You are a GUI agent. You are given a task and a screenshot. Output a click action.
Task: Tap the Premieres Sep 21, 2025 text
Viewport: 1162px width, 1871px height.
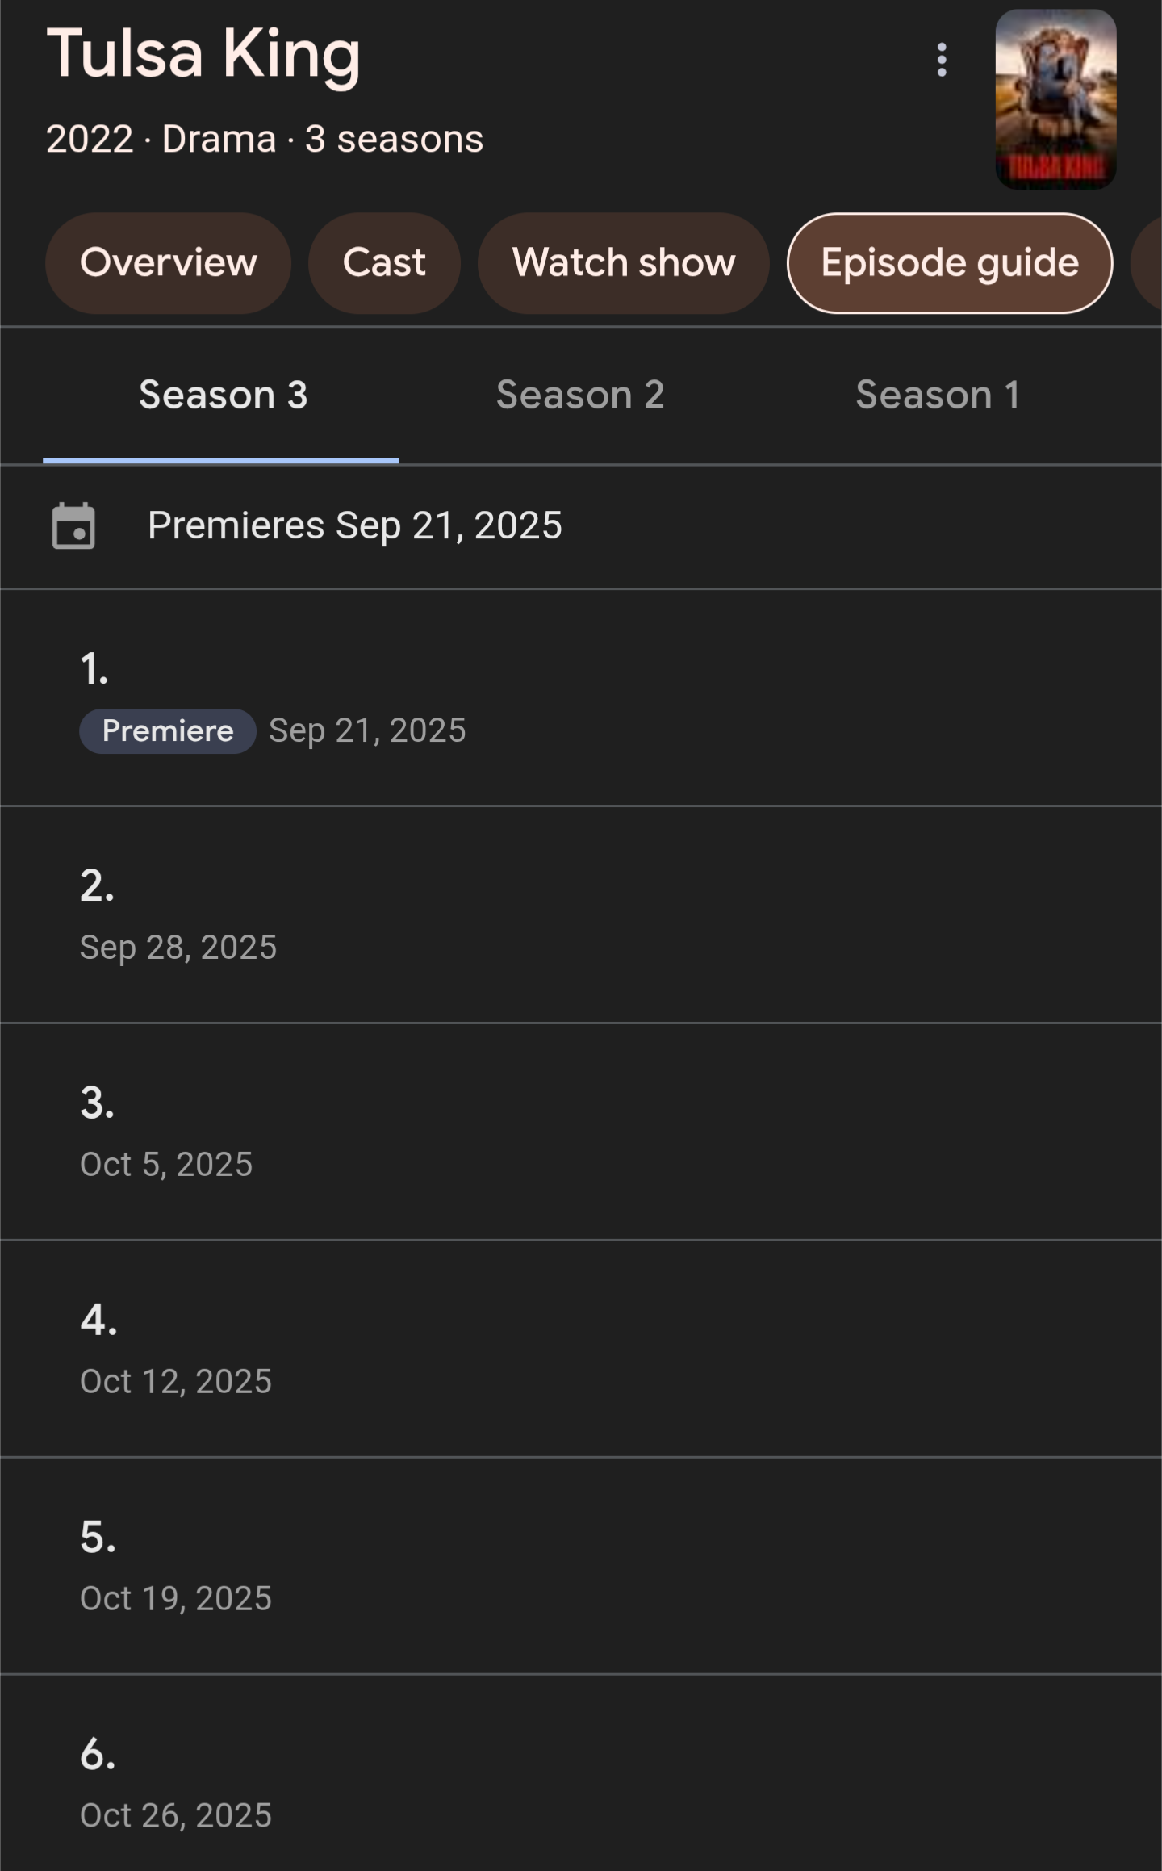(x=354, y=526)
